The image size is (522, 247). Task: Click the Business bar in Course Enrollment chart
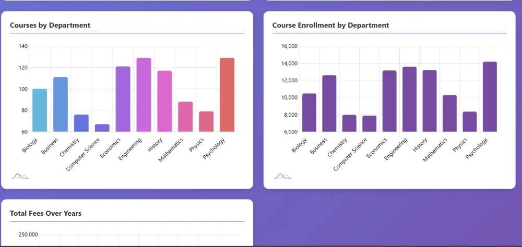329,103
